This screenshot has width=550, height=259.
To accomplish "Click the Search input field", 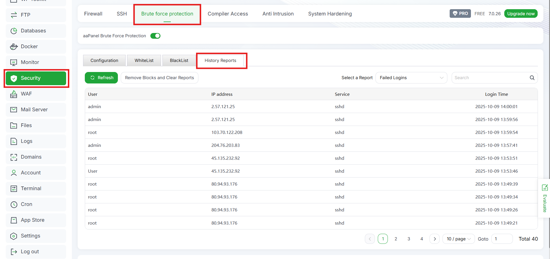I will click(x=490, y=78).
